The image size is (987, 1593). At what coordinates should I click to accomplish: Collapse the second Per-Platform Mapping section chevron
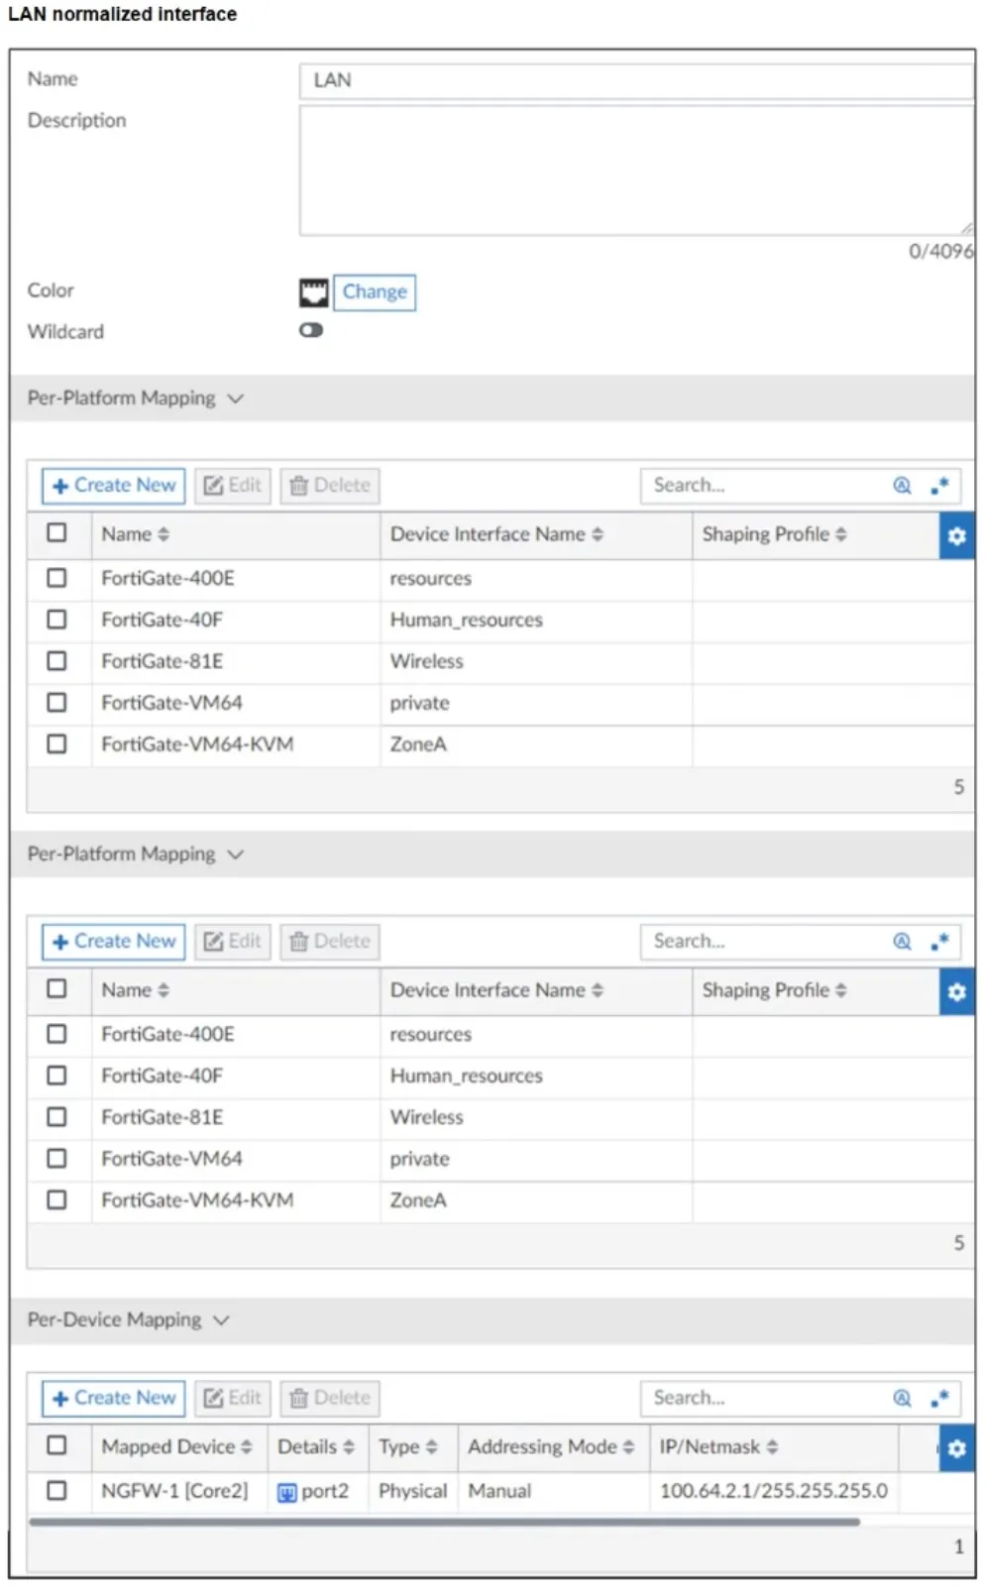pyautogui.click(x=235, y=854)
